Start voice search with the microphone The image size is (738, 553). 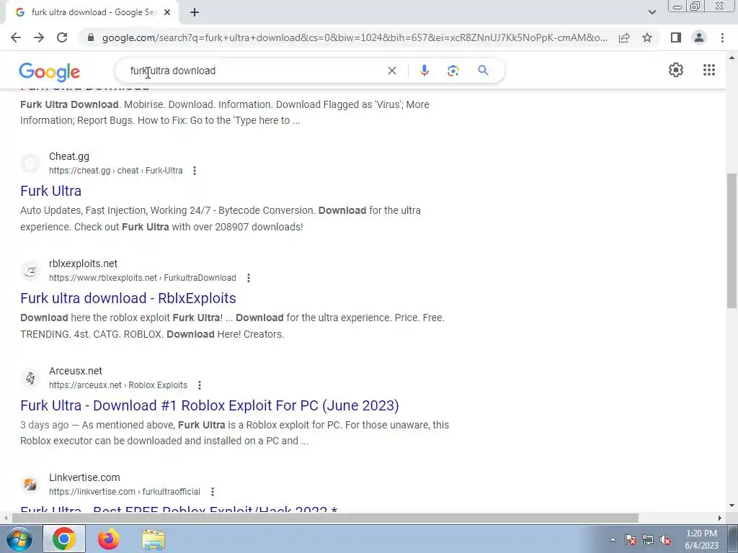424,71
